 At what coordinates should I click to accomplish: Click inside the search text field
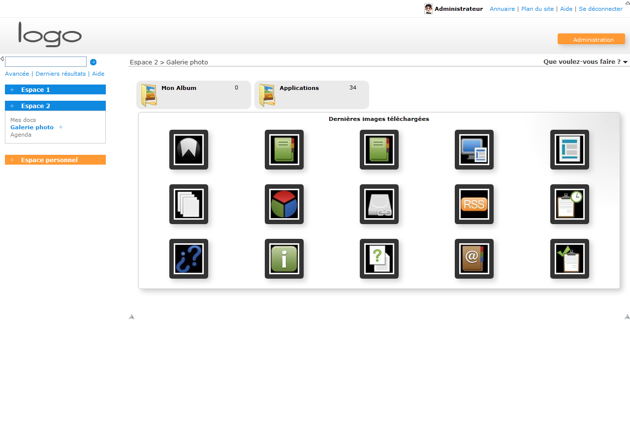(46, 62)
